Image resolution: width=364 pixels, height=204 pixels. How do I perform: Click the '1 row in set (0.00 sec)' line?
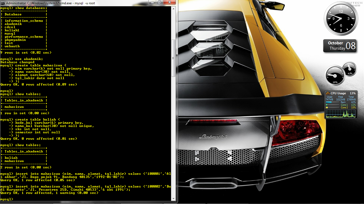pyautogui.click(x=25, y=113)
